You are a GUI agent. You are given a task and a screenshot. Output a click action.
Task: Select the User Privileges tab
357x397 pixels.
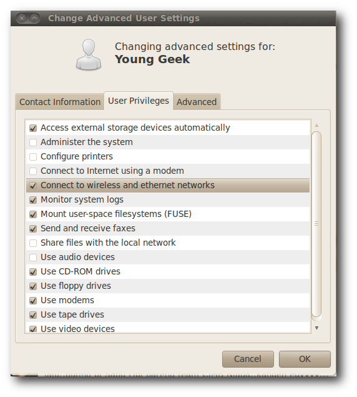[x=139, y=101]
